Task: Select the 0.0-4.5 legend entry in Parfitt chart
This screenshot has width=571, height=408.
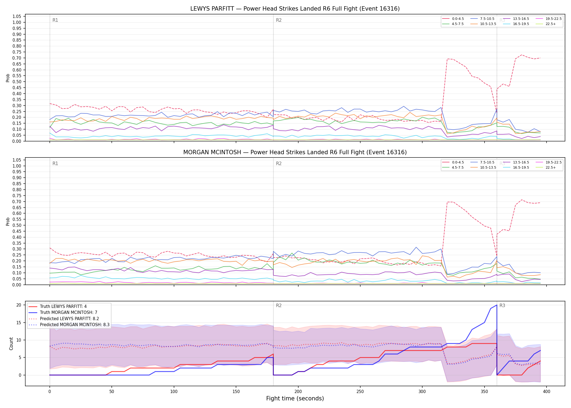Action: [x=453, y=19]
